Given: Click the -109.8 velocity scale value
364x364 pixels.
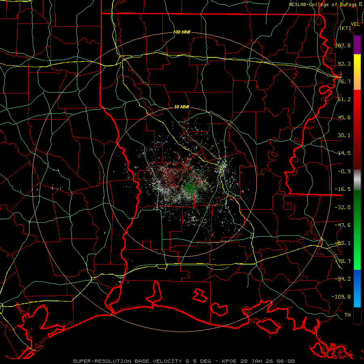Looking at the screenshot, I should pyautogui.click(x=341, y=297).
